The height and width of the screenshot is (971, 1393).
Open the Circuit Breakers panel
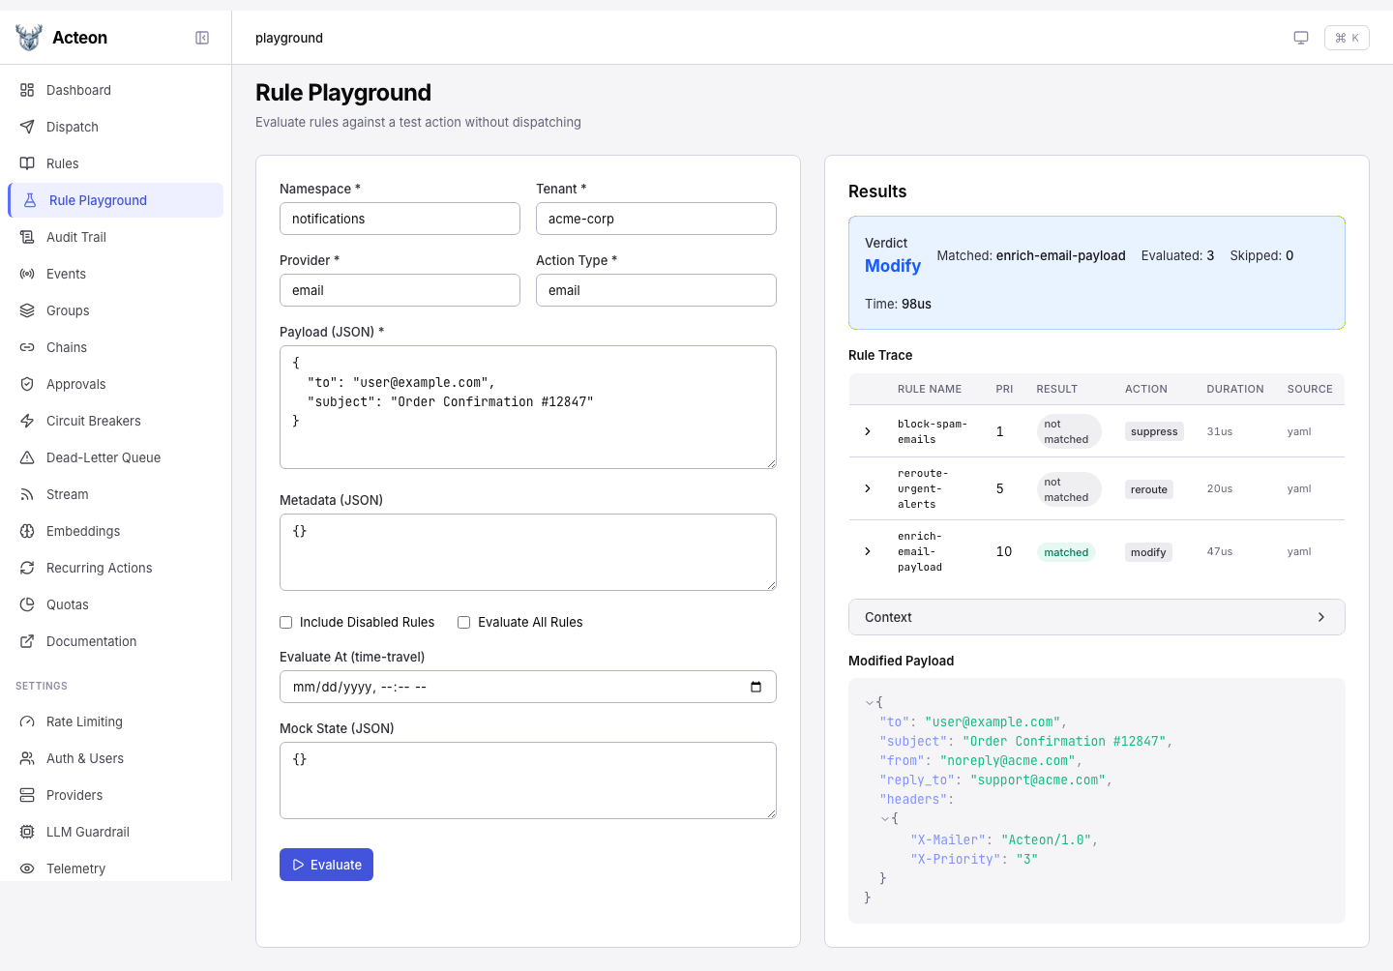tap(94, 421)
